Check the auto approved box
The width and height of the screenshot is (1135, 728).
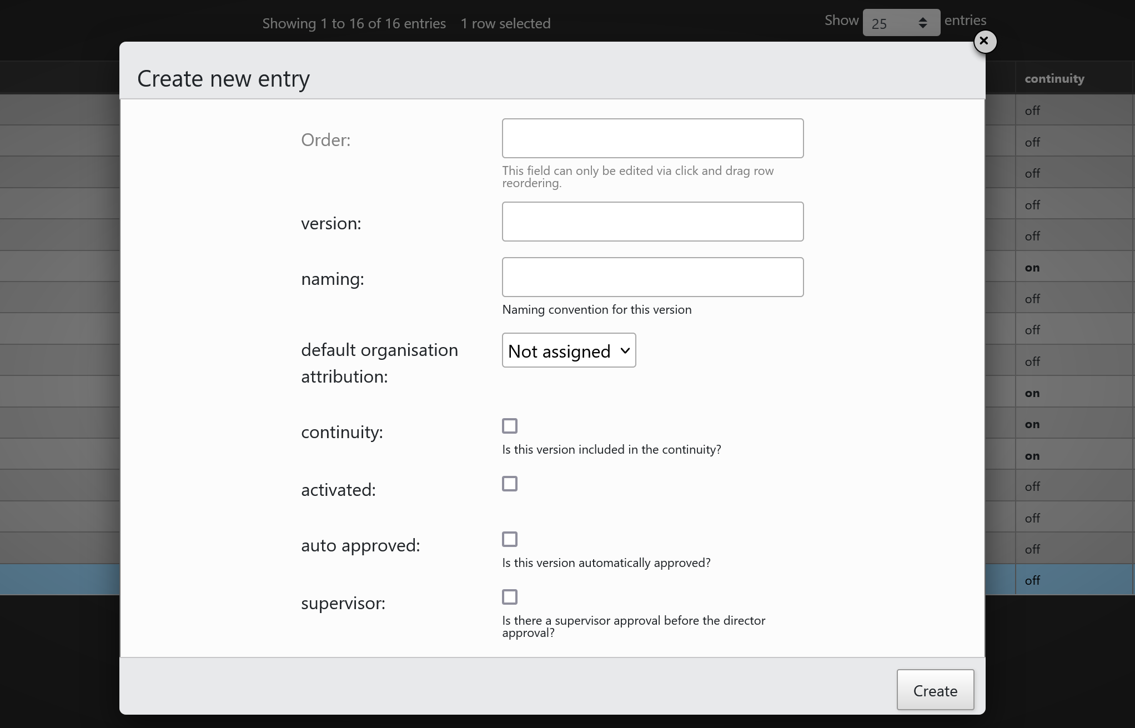tap(509, 539)
